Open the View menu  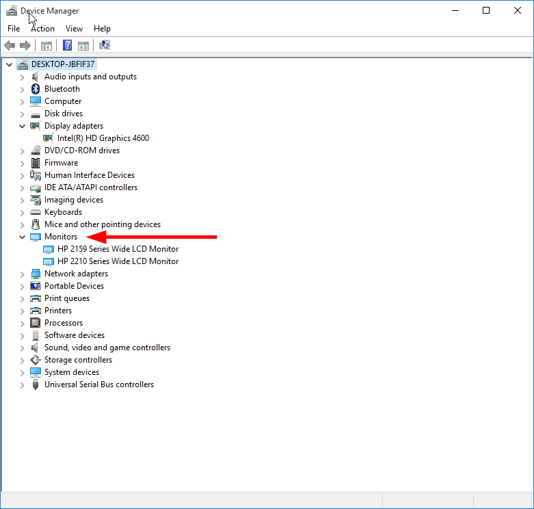coord(74,29)
